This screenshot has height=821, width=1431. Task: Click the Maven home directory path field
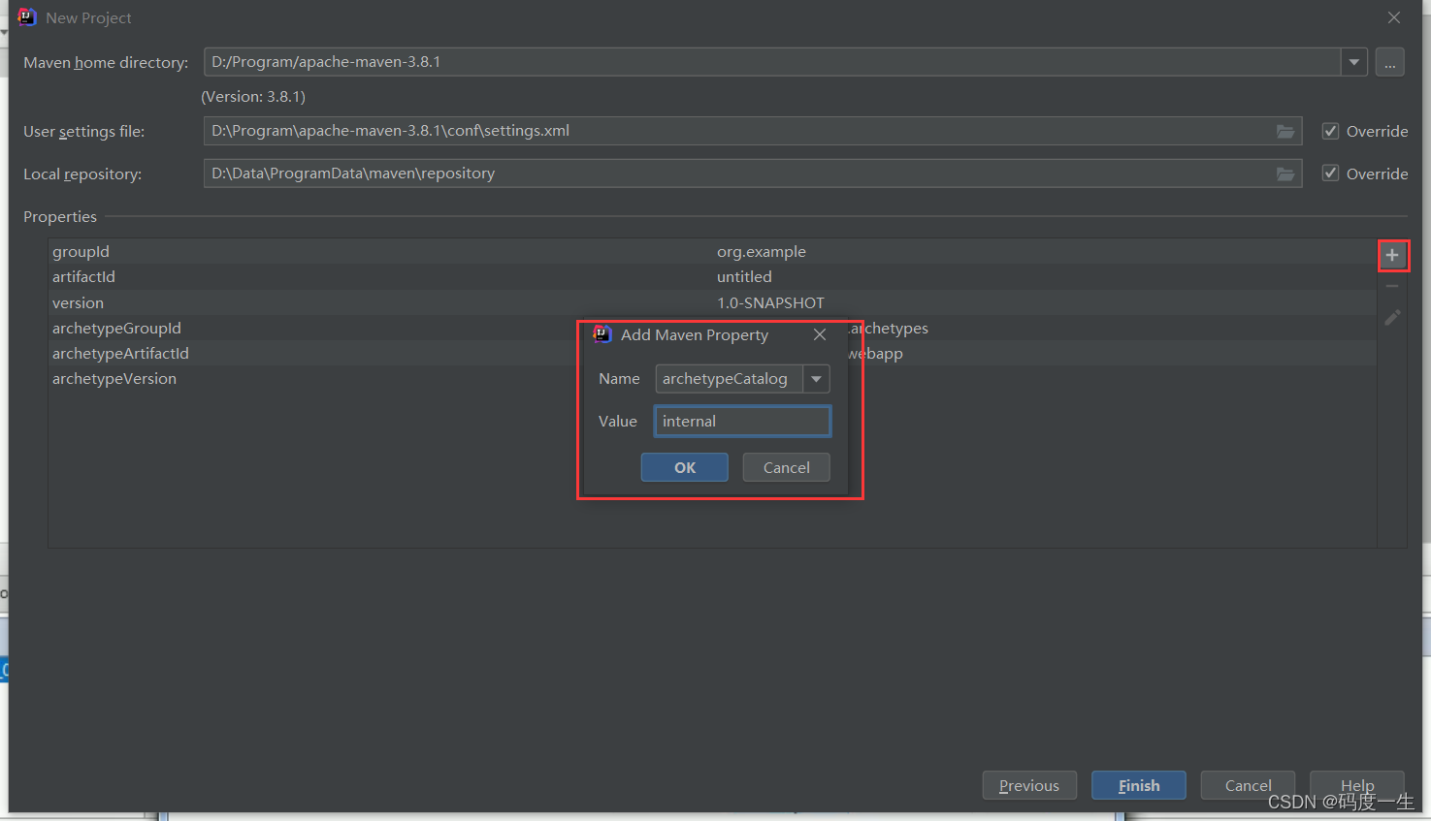(772, 62)
